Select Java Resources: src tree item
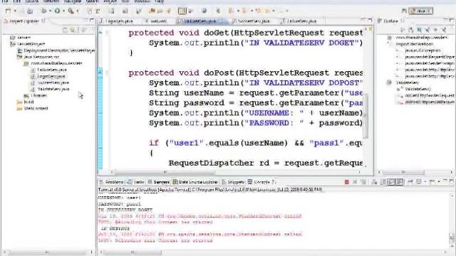456x256 pixels. pyautogui.click(x=38, y=57)
